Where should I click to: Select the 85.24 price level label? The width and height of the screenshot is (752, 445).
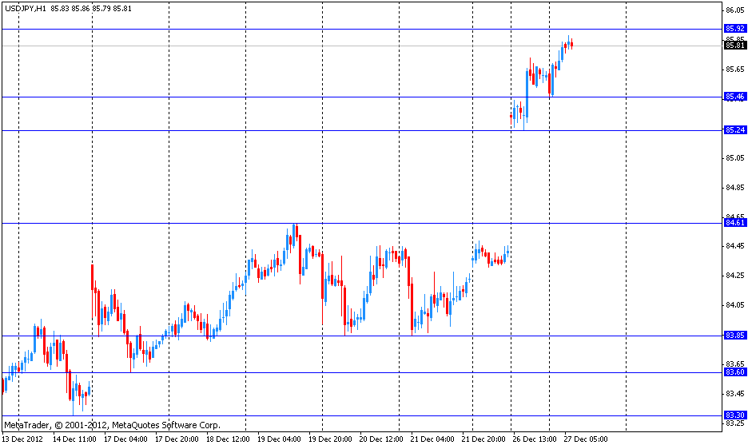point(735,130)
